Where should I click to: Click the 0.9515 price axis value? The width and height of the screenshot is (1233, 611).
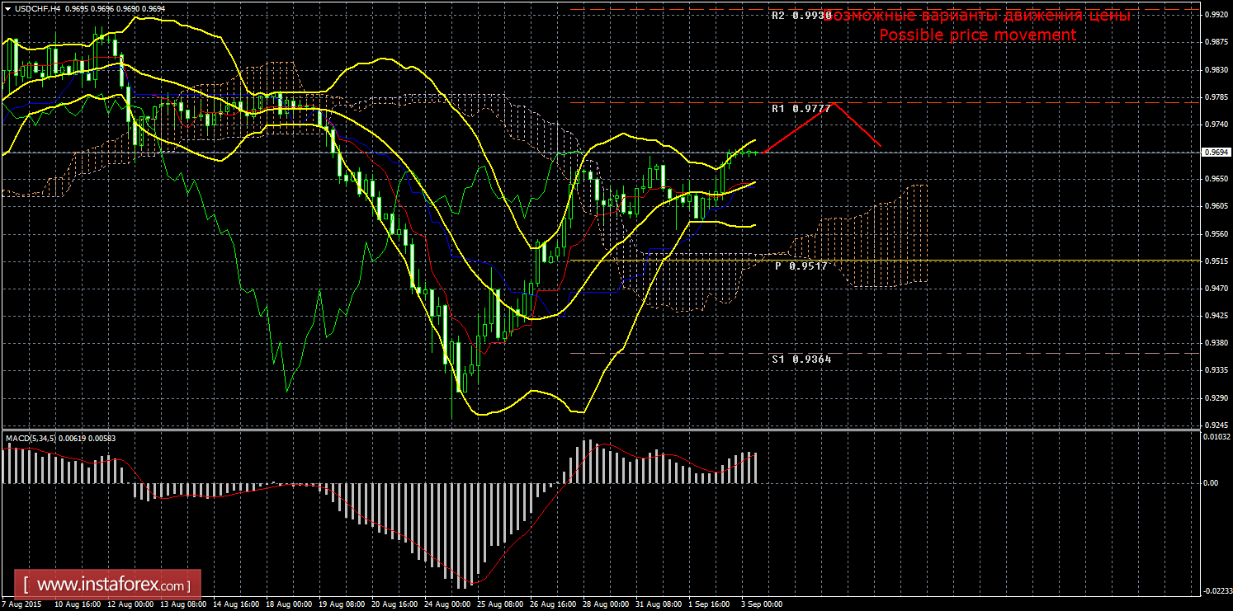[x=1216, y=261]
